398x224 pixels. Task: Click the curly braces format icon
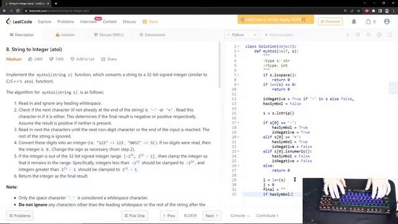click(x=358, y=35)
